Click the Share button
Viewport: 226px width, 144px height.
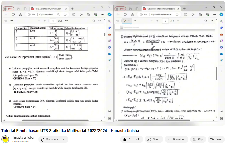click(x=154, y=139)
